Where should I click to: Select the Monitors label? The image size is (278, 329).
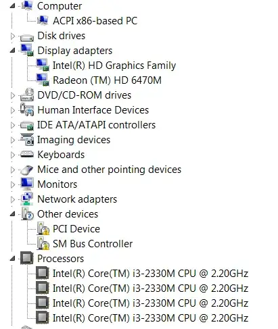tap(57, 184)
